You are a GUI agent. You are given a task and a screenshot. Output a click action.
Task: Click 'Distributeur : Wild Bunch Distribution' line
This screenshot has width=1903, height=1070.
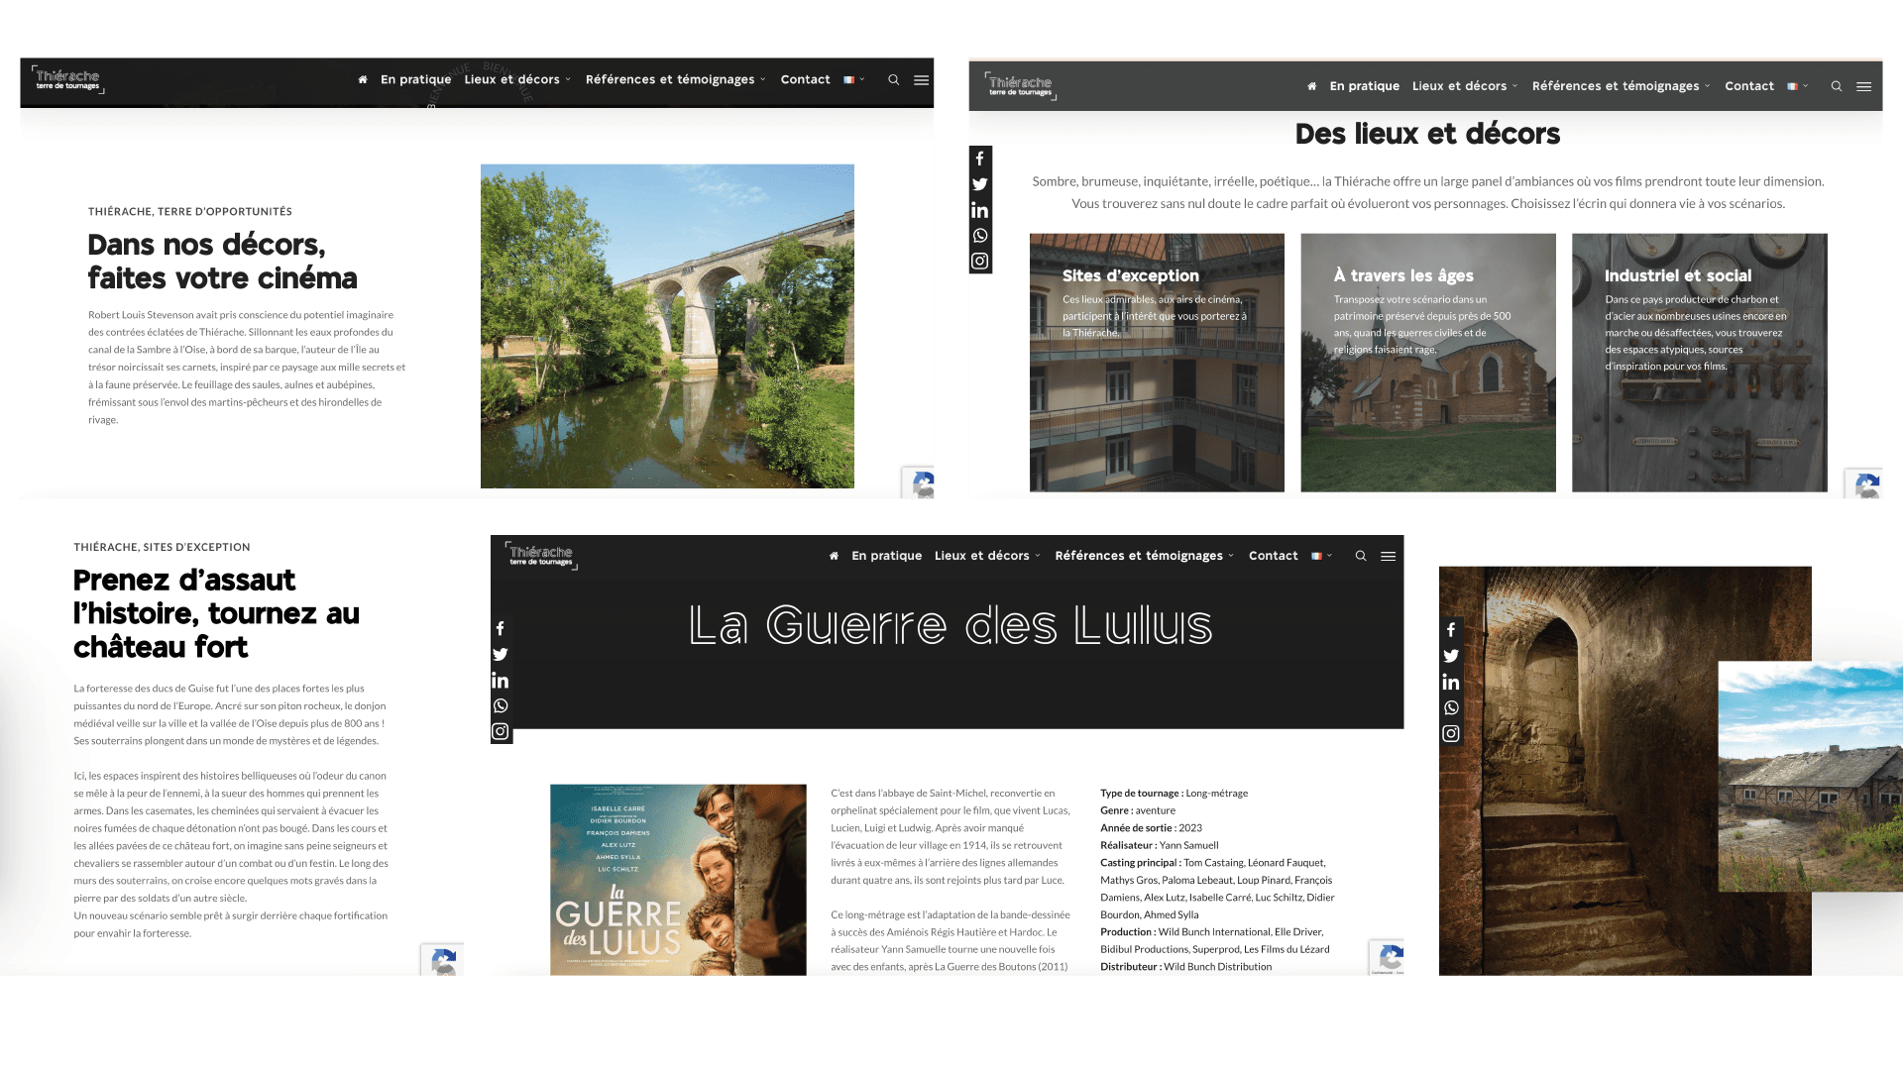pos(1185,967)
